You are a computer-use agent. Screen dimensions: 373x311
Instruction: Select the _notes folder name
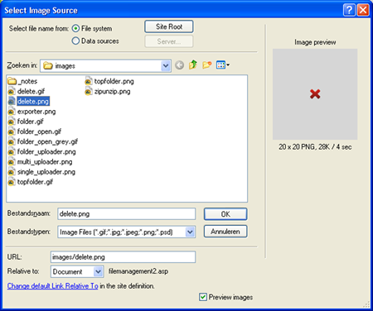point(27,81)
